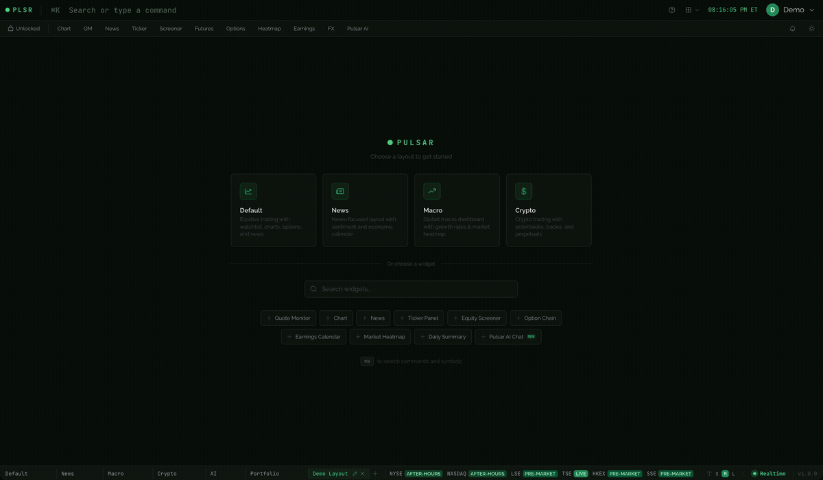Add the Option Chain widget

click(x=536, y=318)
